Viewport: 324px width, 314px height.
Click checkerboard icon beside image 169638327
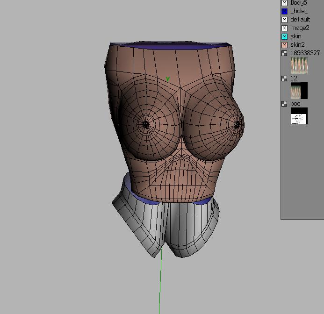tap(284, 53)
